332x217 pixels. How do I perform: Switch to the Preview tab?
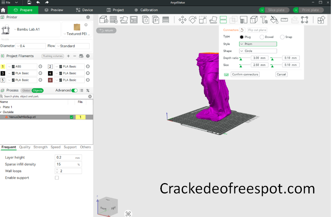click(x=54, y=10)
